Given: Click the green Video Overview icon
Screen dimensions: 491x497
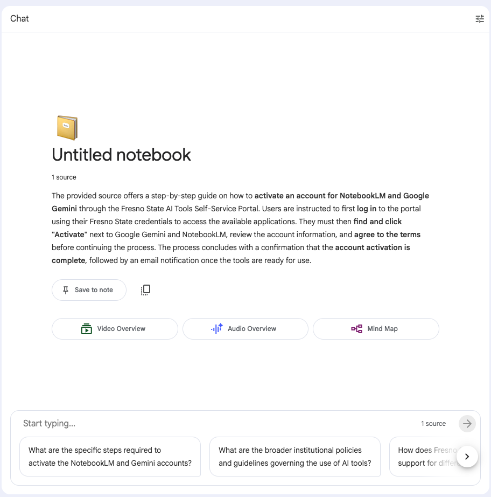Looking at the screenshot, I should [87, 329].
